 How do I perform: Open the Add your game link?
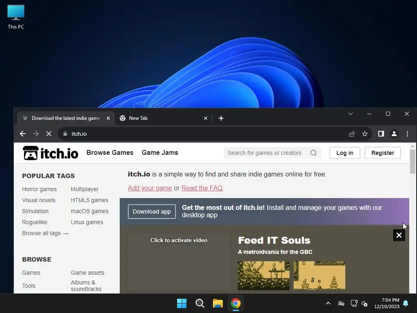[x=150, y=188]
